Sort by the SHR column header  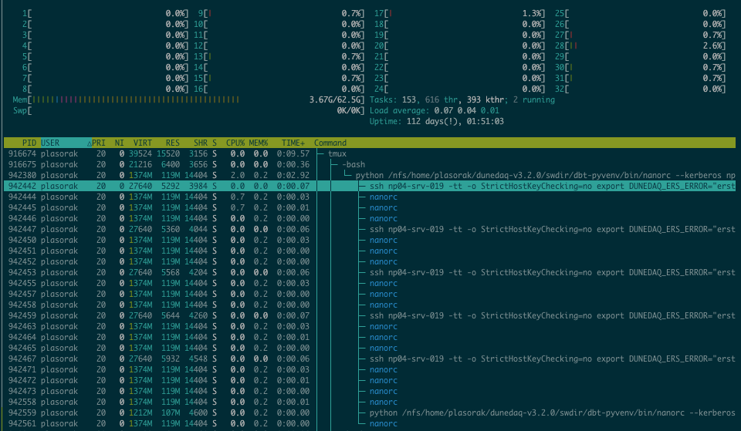pyautogui.click(x=201, y=143)
